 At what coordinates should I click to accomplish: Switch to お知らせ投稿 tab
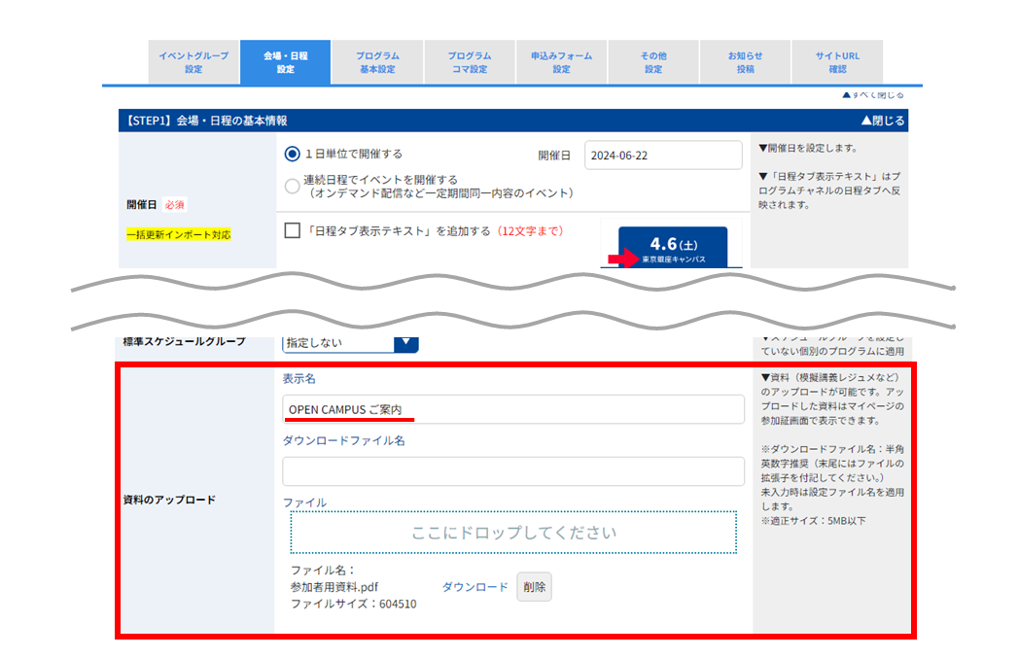tap(746, 62)
